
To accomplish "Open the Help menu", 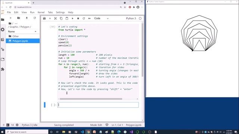I will 71,12.
